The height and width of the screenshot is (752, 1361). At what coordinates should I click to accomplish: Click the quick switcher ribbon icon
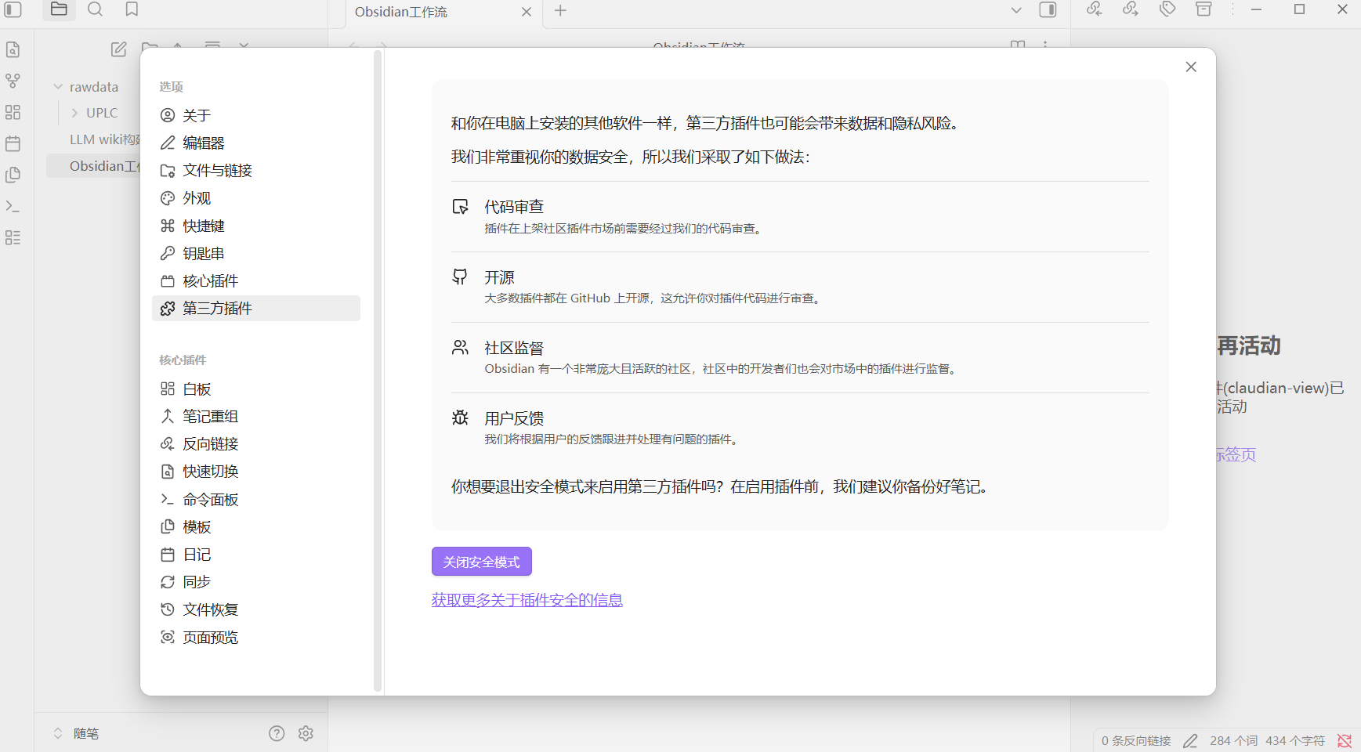13,50
